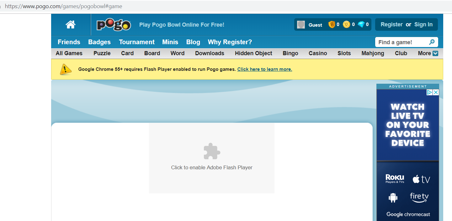Click 'Click here to learn more' link
This screenshot has width=452, height=221.
pyautogui.click(x=265, y=69)
